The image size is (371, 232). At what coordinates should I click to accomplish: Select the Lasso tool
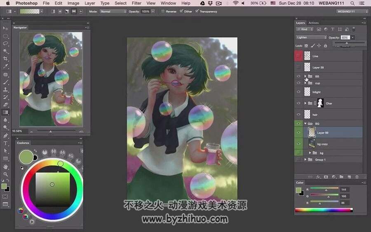tap(5, 43)
